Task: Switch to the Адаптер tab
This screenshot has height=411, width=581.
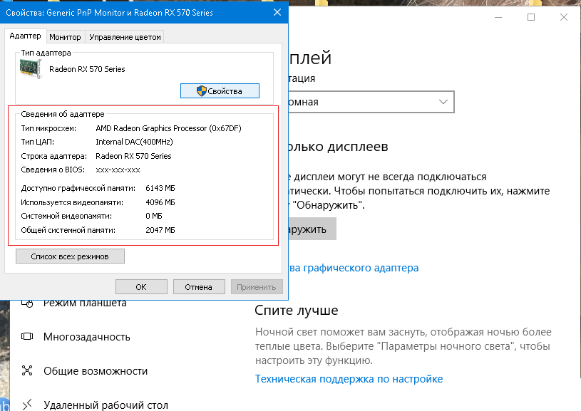Action: pyautogui.click(x=25, y=36)
